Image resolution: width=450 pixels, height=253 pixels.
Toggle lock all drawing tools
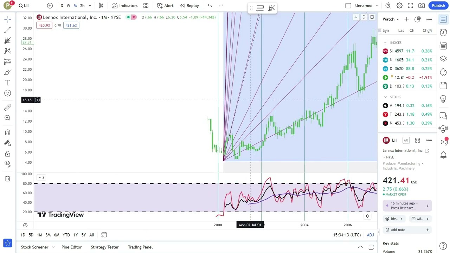coord(8,154)
